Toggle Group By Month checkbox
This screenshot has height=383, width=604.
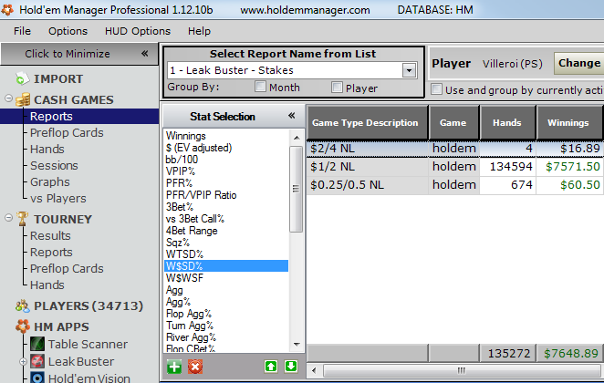pos(260,87)
